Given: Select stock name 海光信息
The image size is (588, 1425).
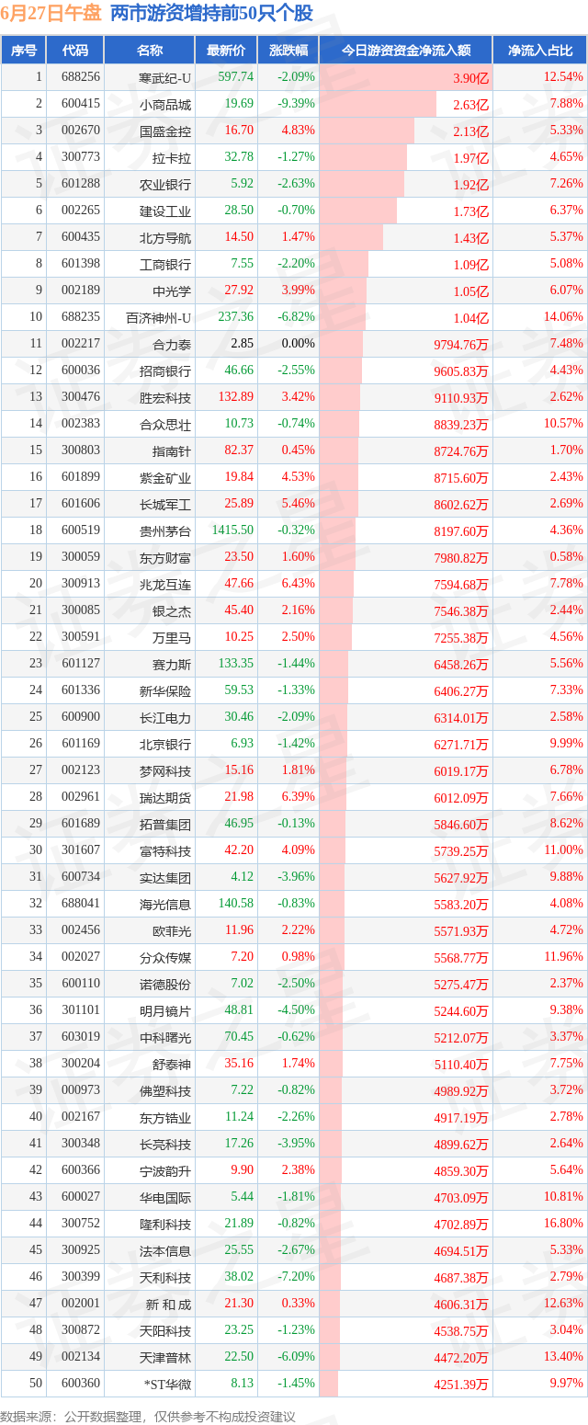Looking at the screenshot, I should coord(165,904).
